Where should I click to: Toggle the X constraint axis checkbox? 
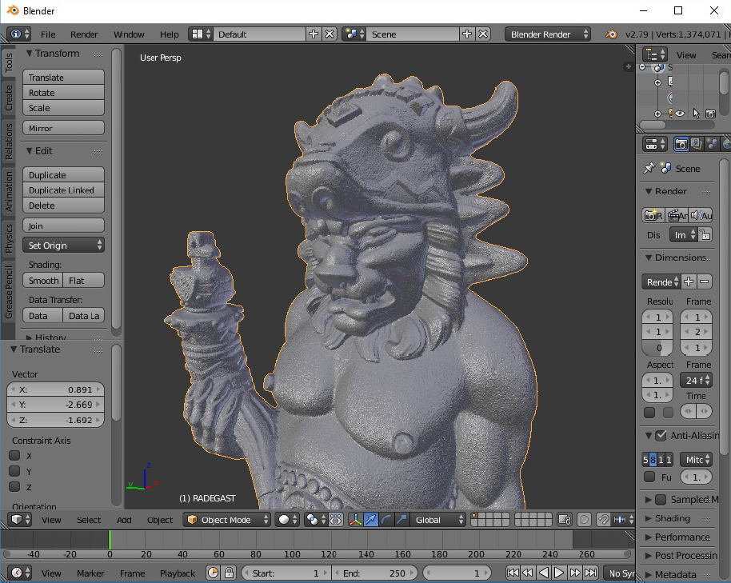point(14,456)
